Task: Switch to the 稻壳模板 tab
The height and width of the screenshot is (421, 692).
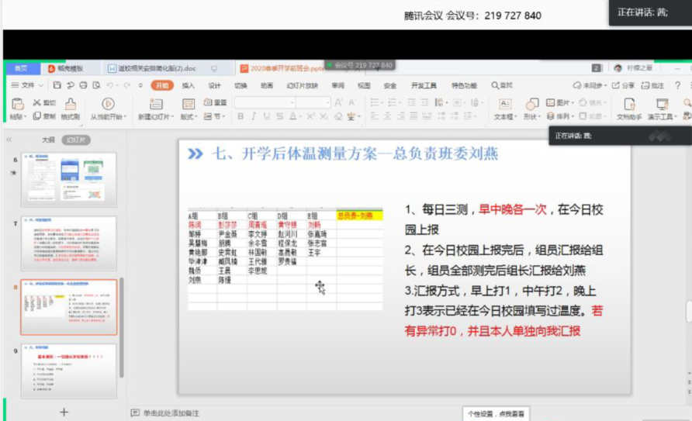Action: click(66, 68)
